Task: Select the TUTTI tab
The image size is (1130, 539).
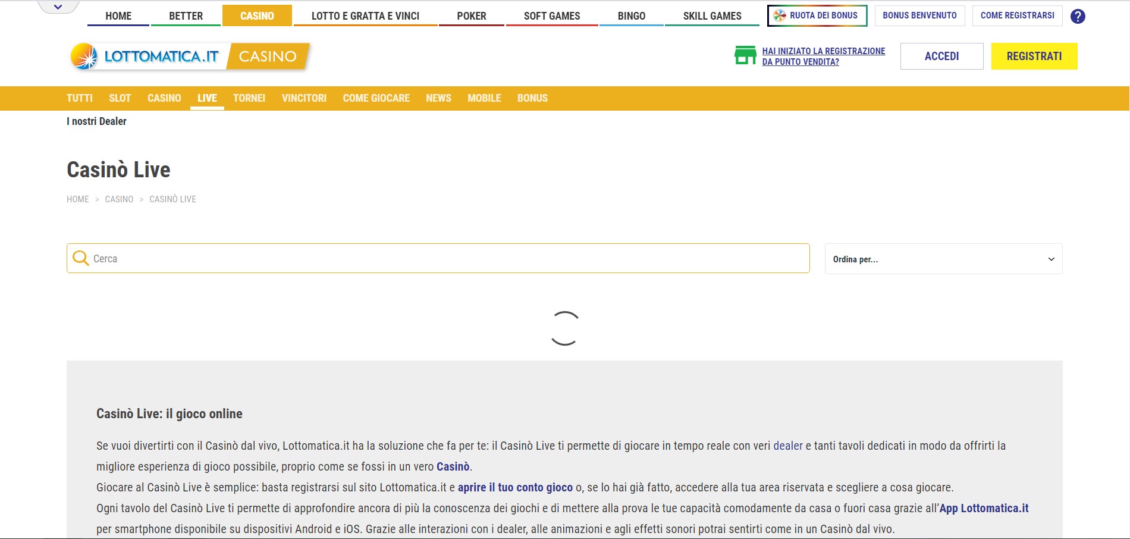Action: coord(80,98)
